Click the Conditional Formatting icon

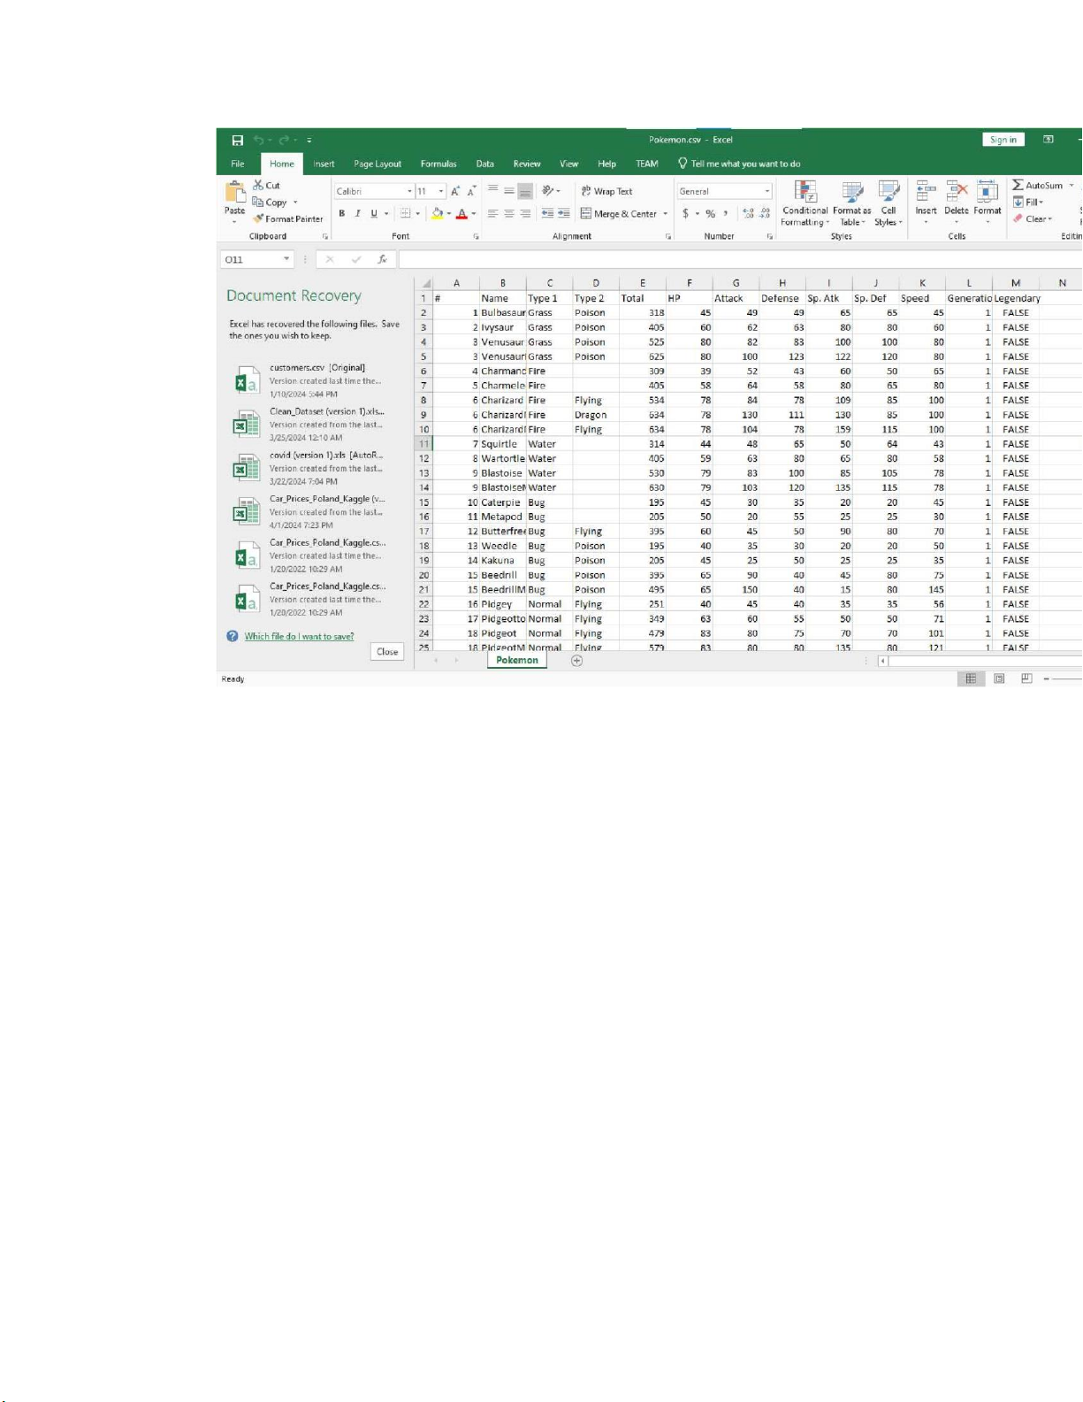click(x=805, y=192)
